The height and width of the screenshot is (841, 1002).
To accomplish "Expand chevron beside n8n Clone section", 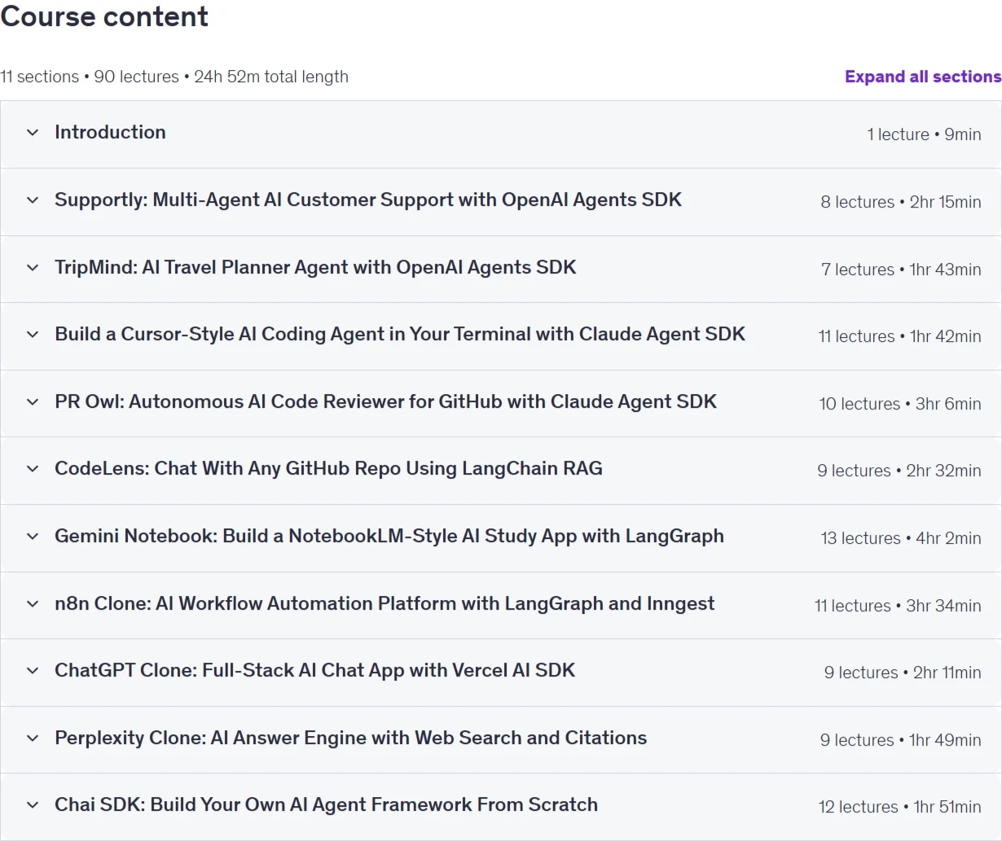I will (x=33, y=604).
